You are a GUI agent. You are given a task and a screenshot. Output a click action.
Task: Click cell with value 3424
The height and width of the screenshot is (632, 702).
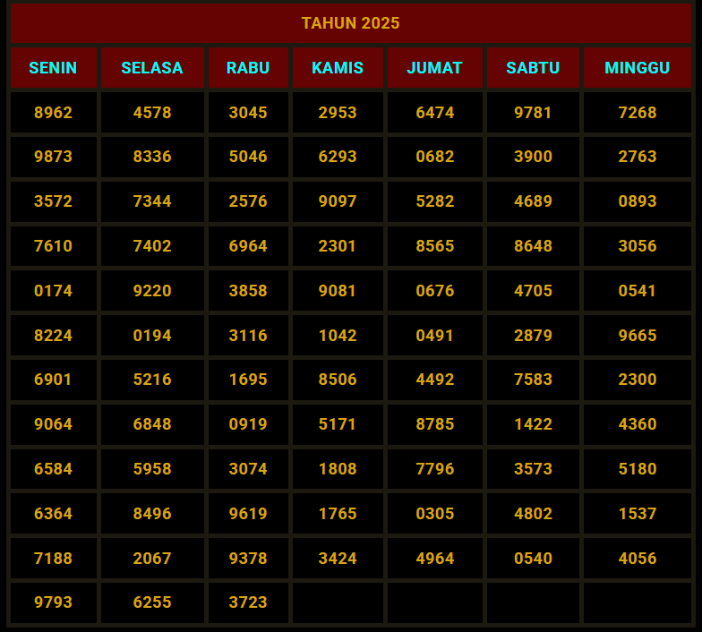click(x=338, y=559)
